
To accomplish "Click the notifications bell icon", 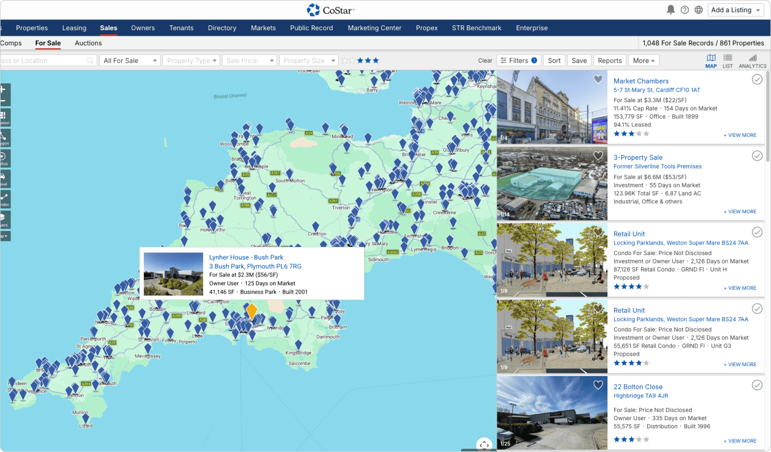I will (670, 10).
